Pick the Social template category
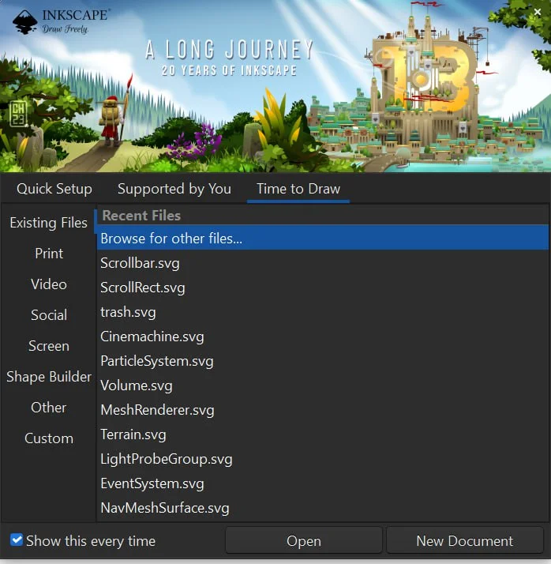This screenshot has height=564, width=551. [48, 315]
